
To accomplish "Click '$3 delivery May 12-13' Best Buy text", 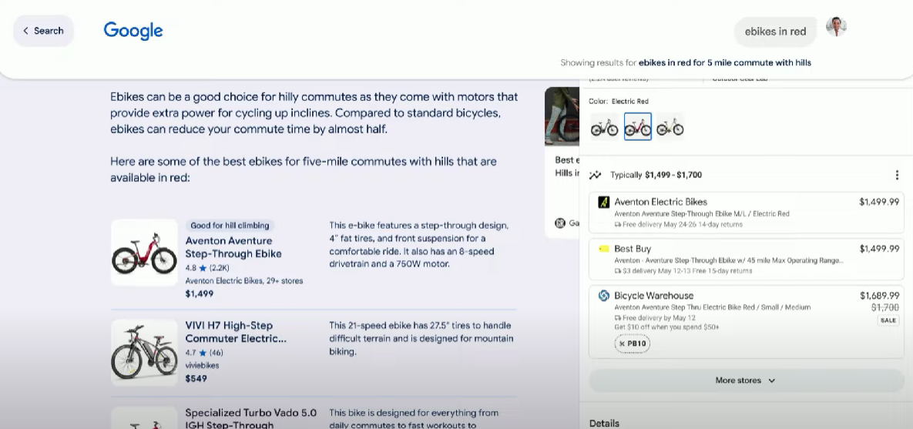I will [659, 270].
